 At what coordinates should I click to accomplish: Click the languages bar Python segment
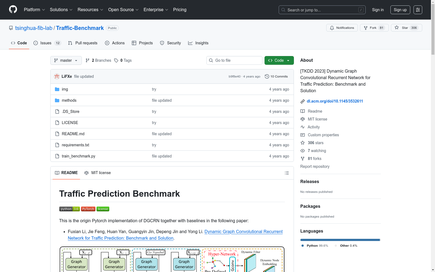[340, 240]
